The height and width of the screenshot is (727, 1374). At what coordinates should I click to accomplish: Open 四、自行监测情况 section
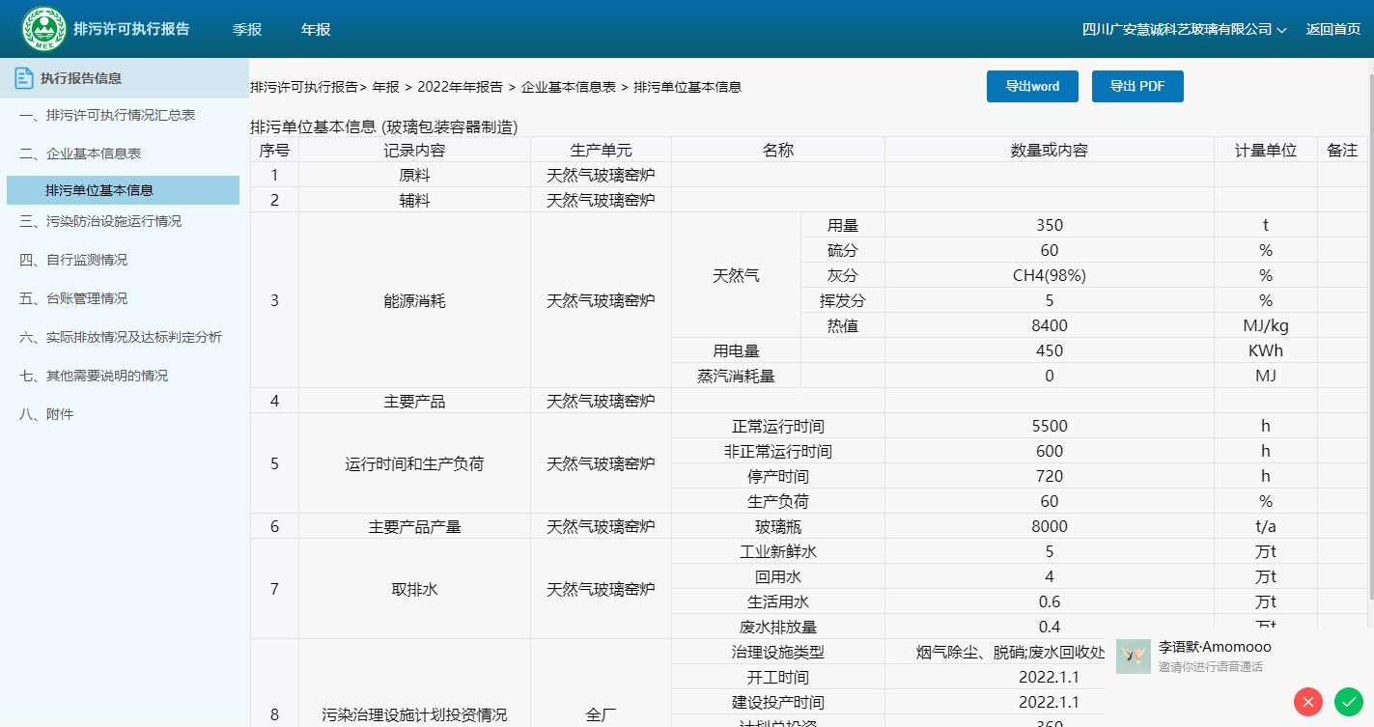point(73,261)
